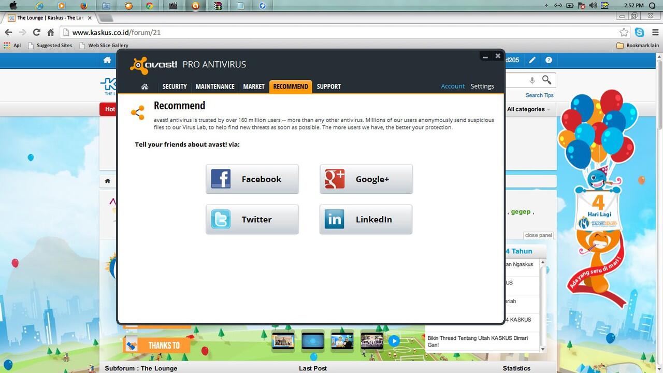
Task: Open Suggested Sites bookmark
Action: click(x=50, y=46)
